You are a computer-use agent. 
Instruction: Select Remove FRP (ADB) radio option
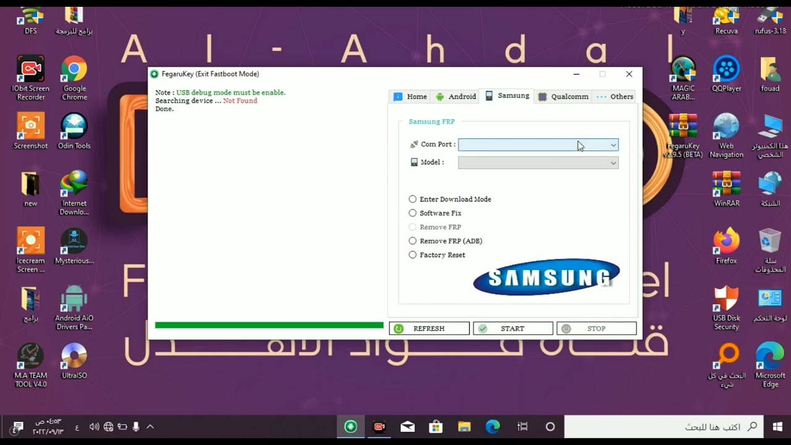pos(446,241)
